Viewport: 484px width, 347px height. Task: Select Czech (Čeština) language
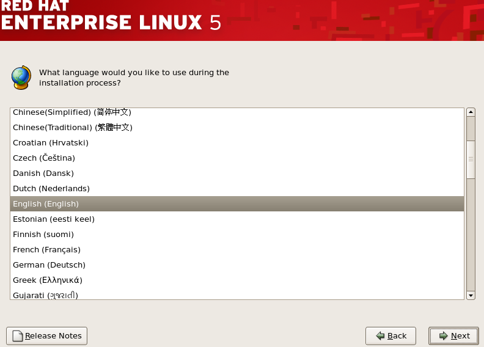pyautogui.click(x=237, y=158)
